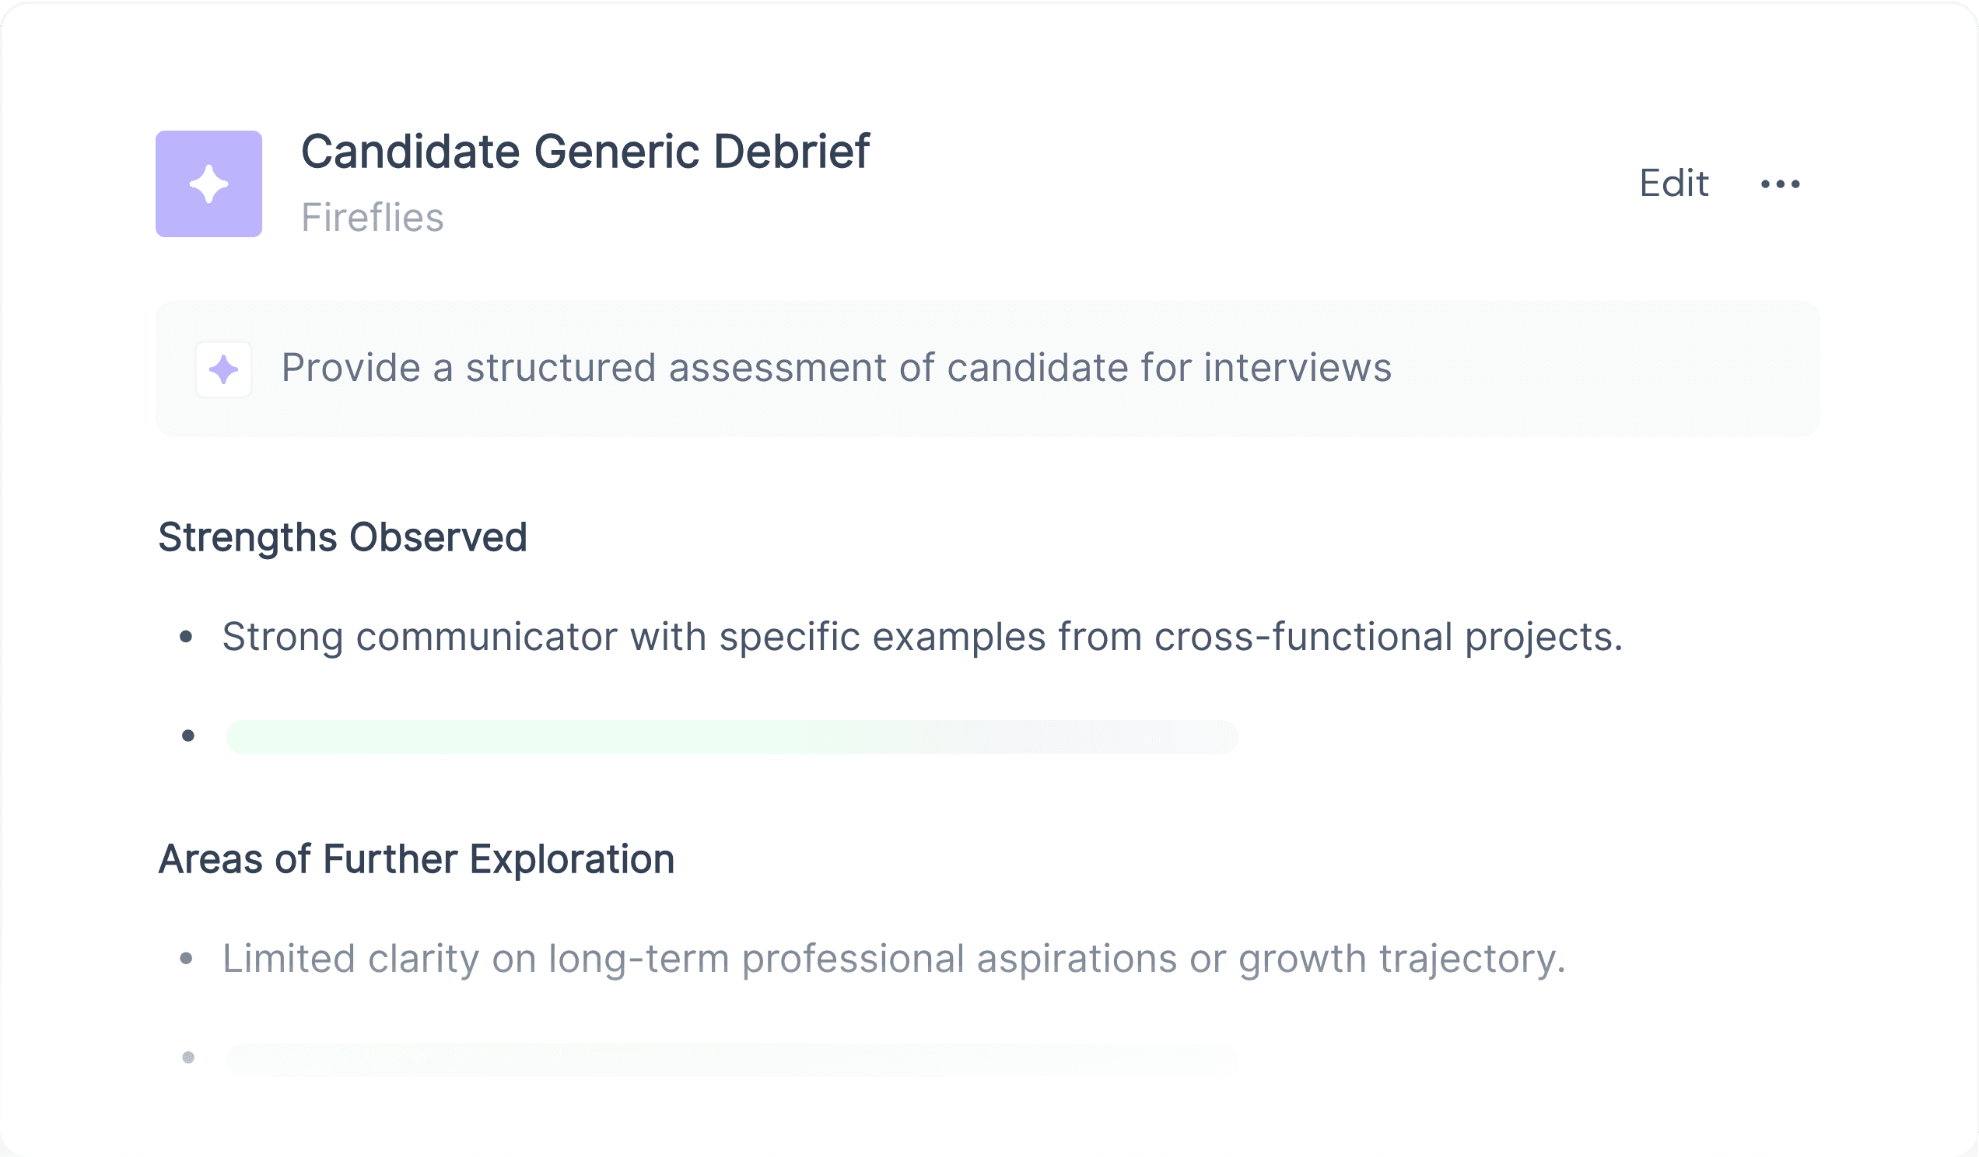1979x1157 pixels.
Task: Click the green loading placeholder bar under Strengths
Action: pos(732,737)
